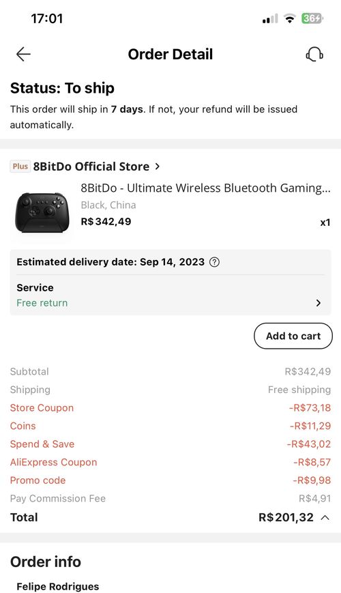Tap the back arrow icon
Image resolution: width=341 pixels, height=593 pixels.
pyautogui.click(x=23, y=55)
